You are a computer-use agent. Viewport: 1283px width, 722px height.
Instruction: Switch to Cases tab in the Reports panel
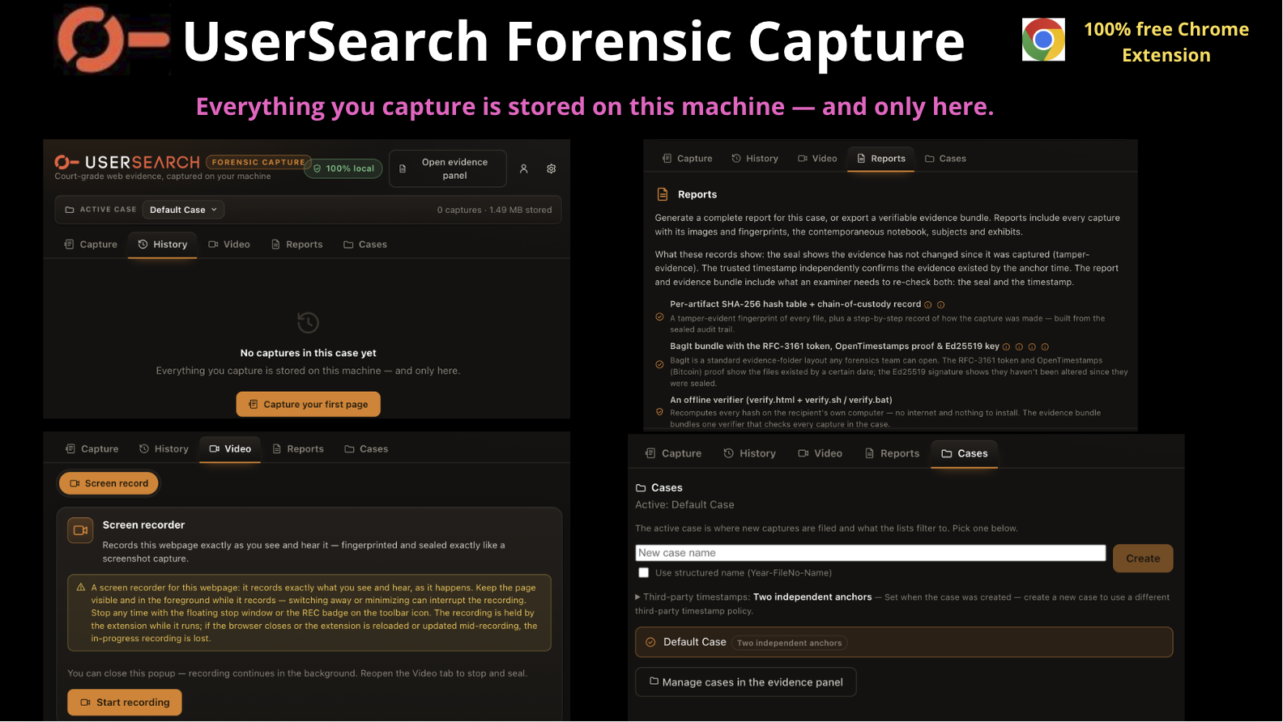coord(945,159)
